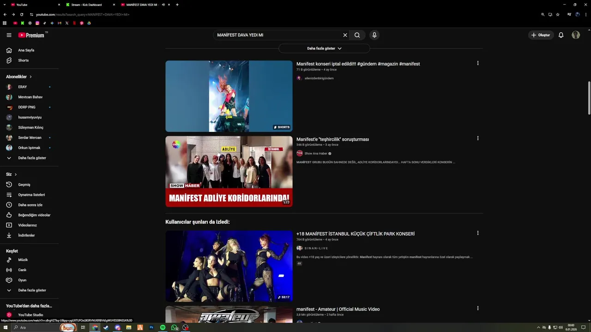Click the YouTube Premium logo
The width and height of the screenshot is (591, 332).
pyautogui.click(x=31, y=35)
